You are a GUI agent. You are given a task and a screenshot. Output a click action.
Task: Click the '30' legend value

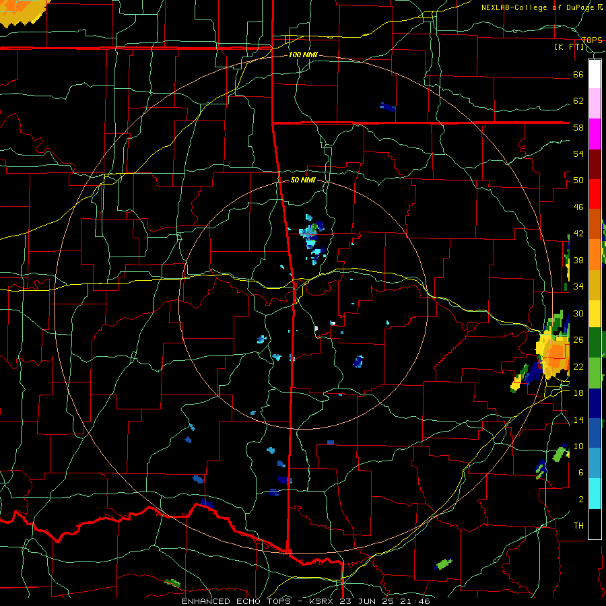point(578,313)
